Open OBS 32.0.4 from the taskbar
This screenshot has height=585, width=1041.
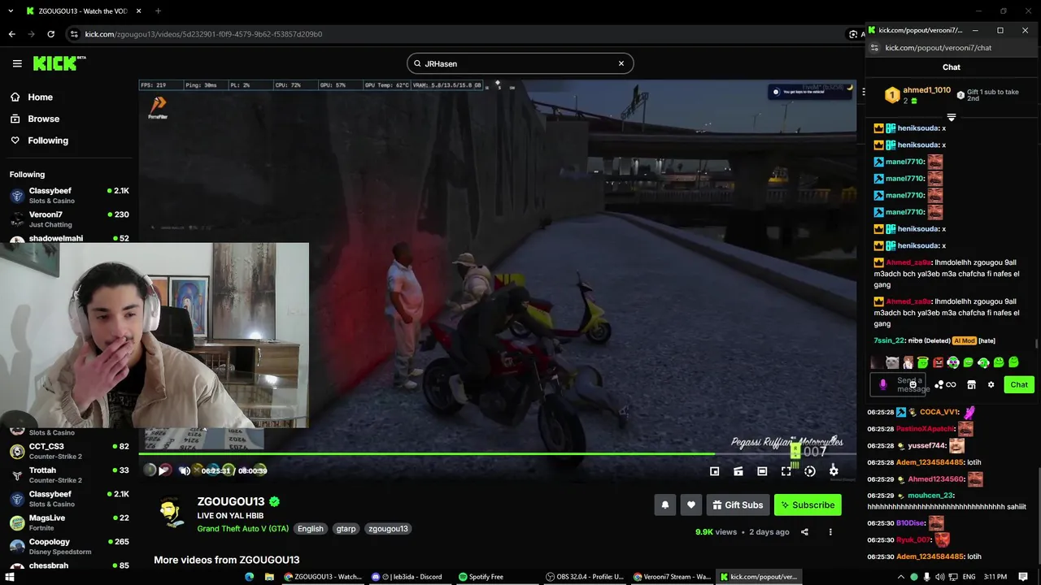[585, 577]
